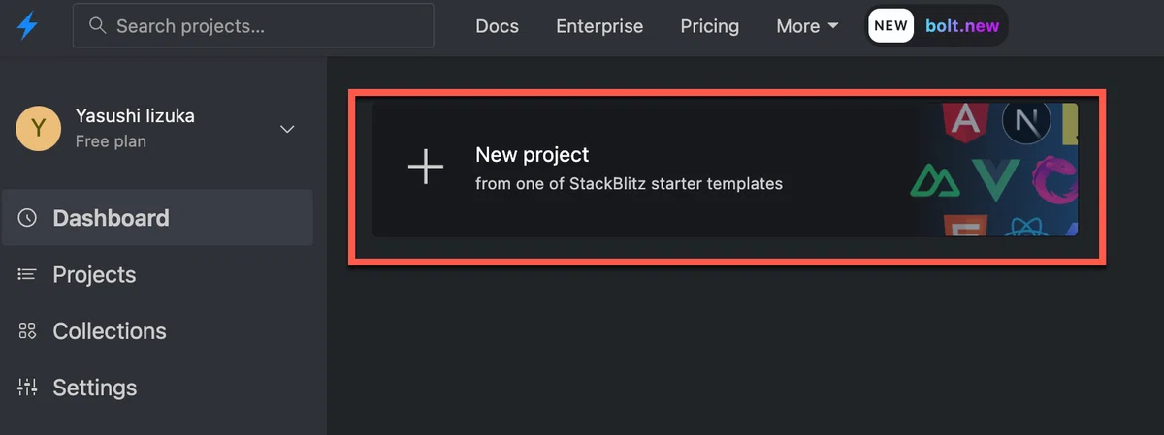Click the Settings sliders icon
The image size is (1164, 435).
(x=27, y=388)
